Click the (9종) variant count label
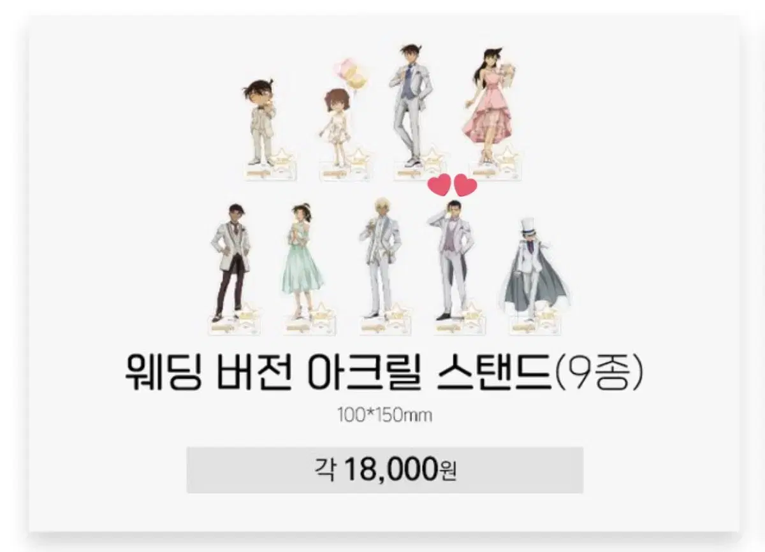765x552 pixels. 597,374
